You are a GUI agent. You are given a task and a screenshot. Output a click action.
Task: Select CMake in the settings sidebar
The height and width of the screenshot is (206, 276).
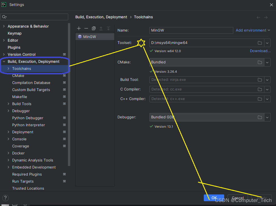18,76
